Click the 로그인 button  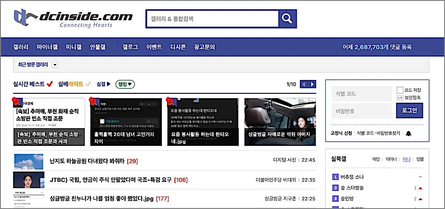coord(409,111)
